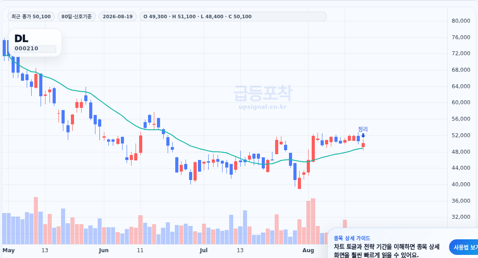Click the 사용법 보기 button in the guide popup

click(464, 247)
